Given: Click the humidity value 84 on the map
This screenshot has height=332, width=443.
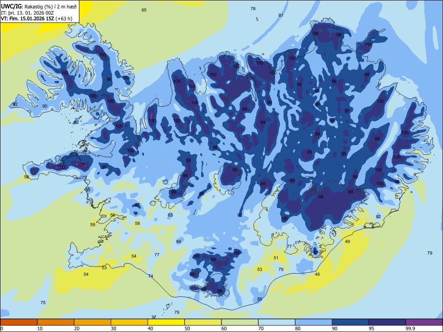Looking at the screenshot, I should 179,242.
